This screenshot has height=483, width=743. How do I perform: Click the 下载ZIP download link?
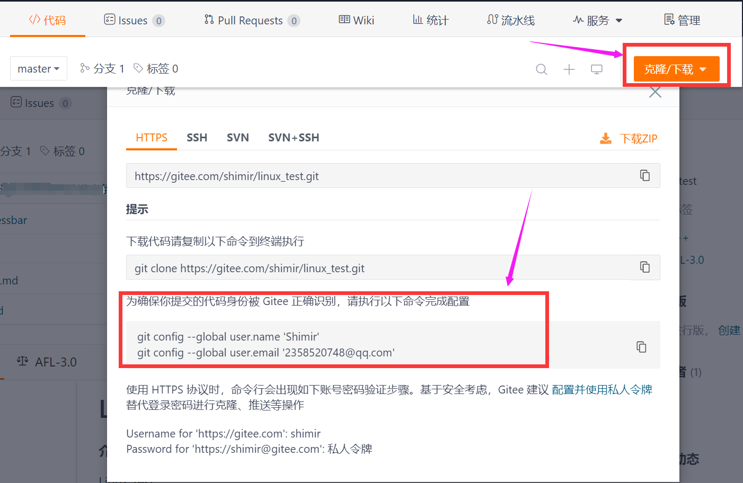(x=629, y=138)
